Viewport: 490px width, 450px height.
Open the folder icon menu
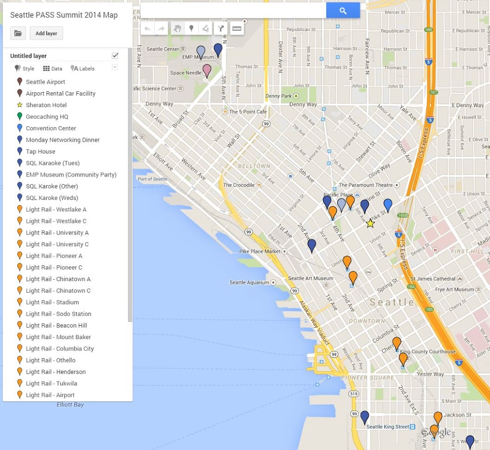pyautogui.click(x=18, y=33)
